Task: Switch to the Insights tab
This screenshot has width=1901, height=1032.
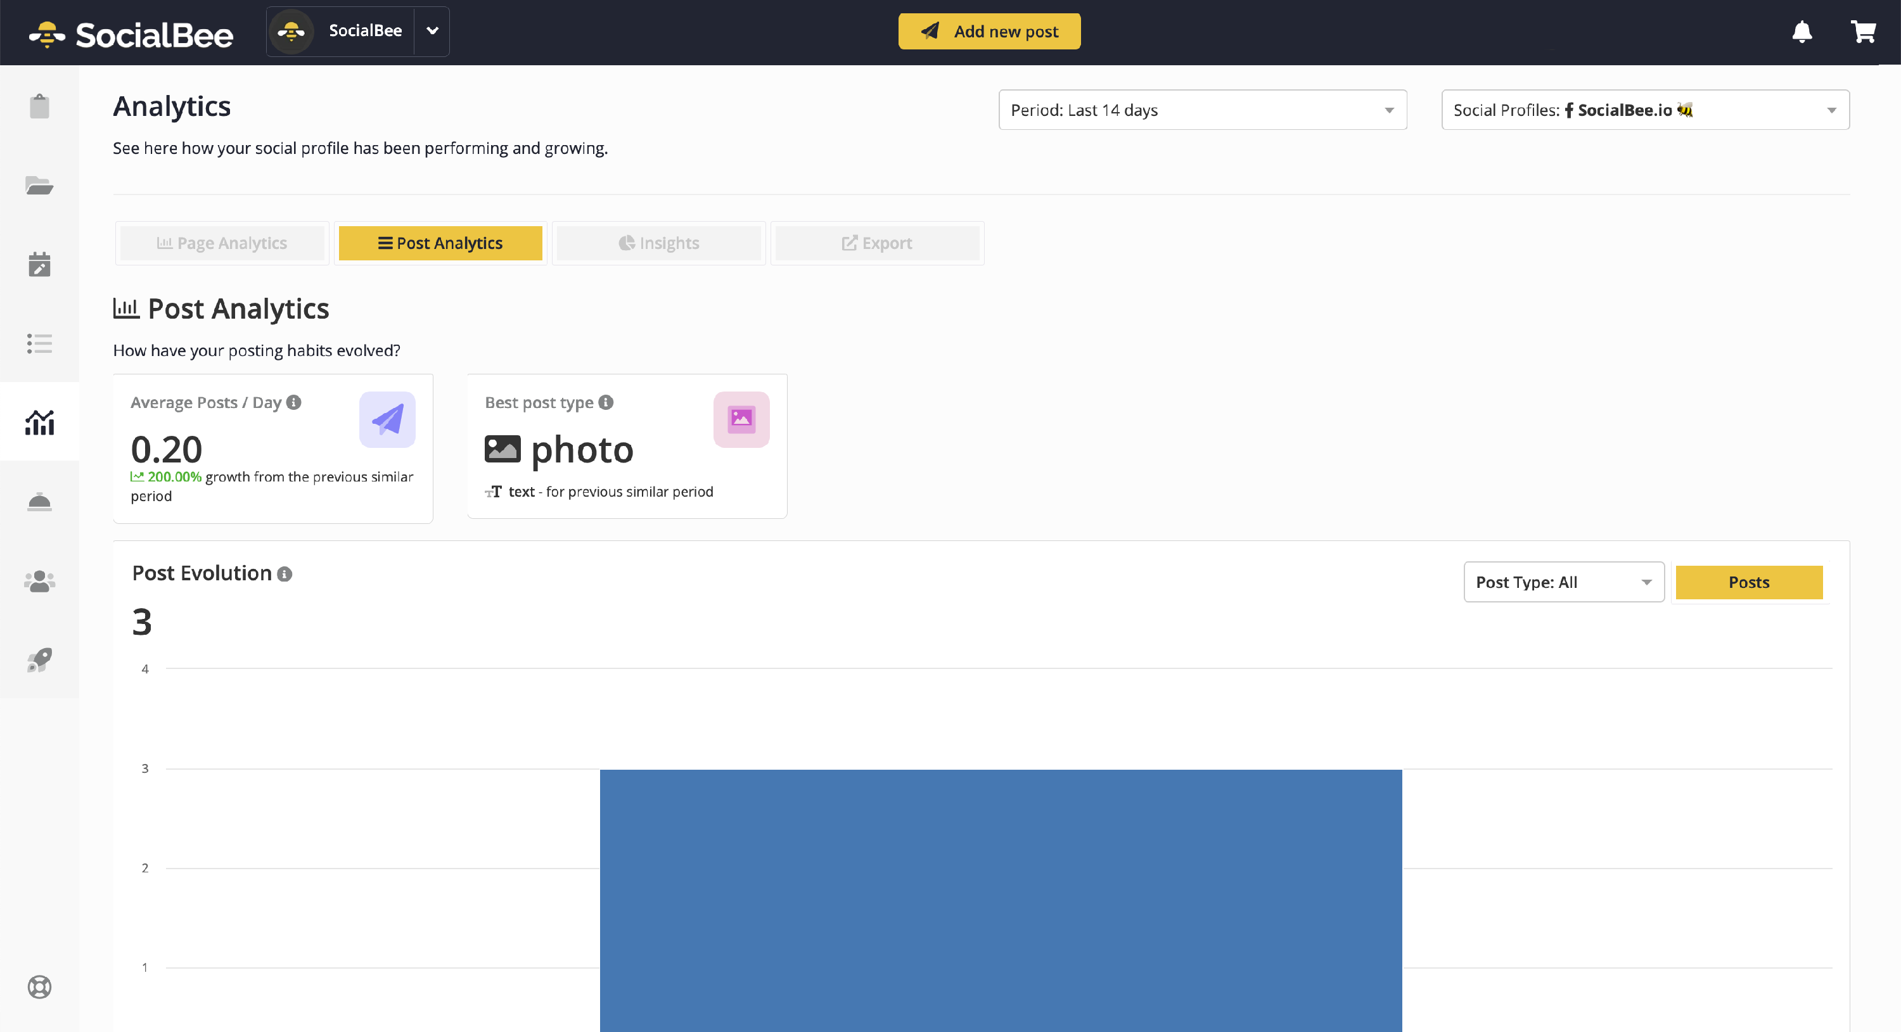Action: click(x=659, y=243)
